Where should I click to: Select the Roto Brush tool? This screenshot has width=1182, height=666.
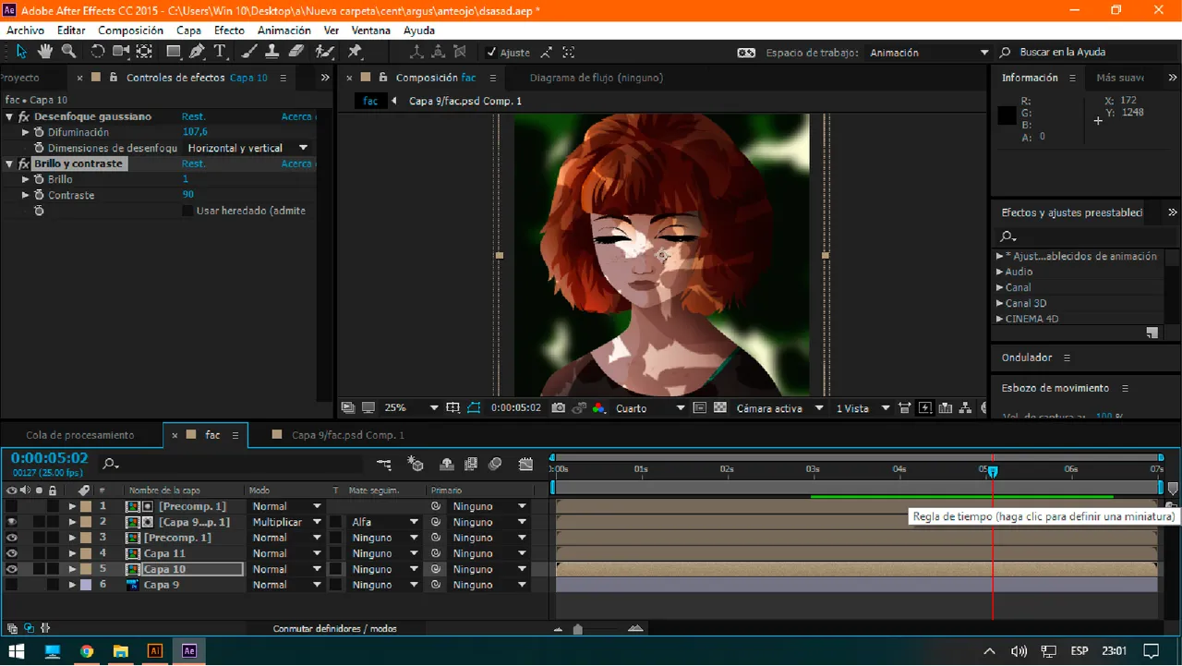(x=324, y=52)
